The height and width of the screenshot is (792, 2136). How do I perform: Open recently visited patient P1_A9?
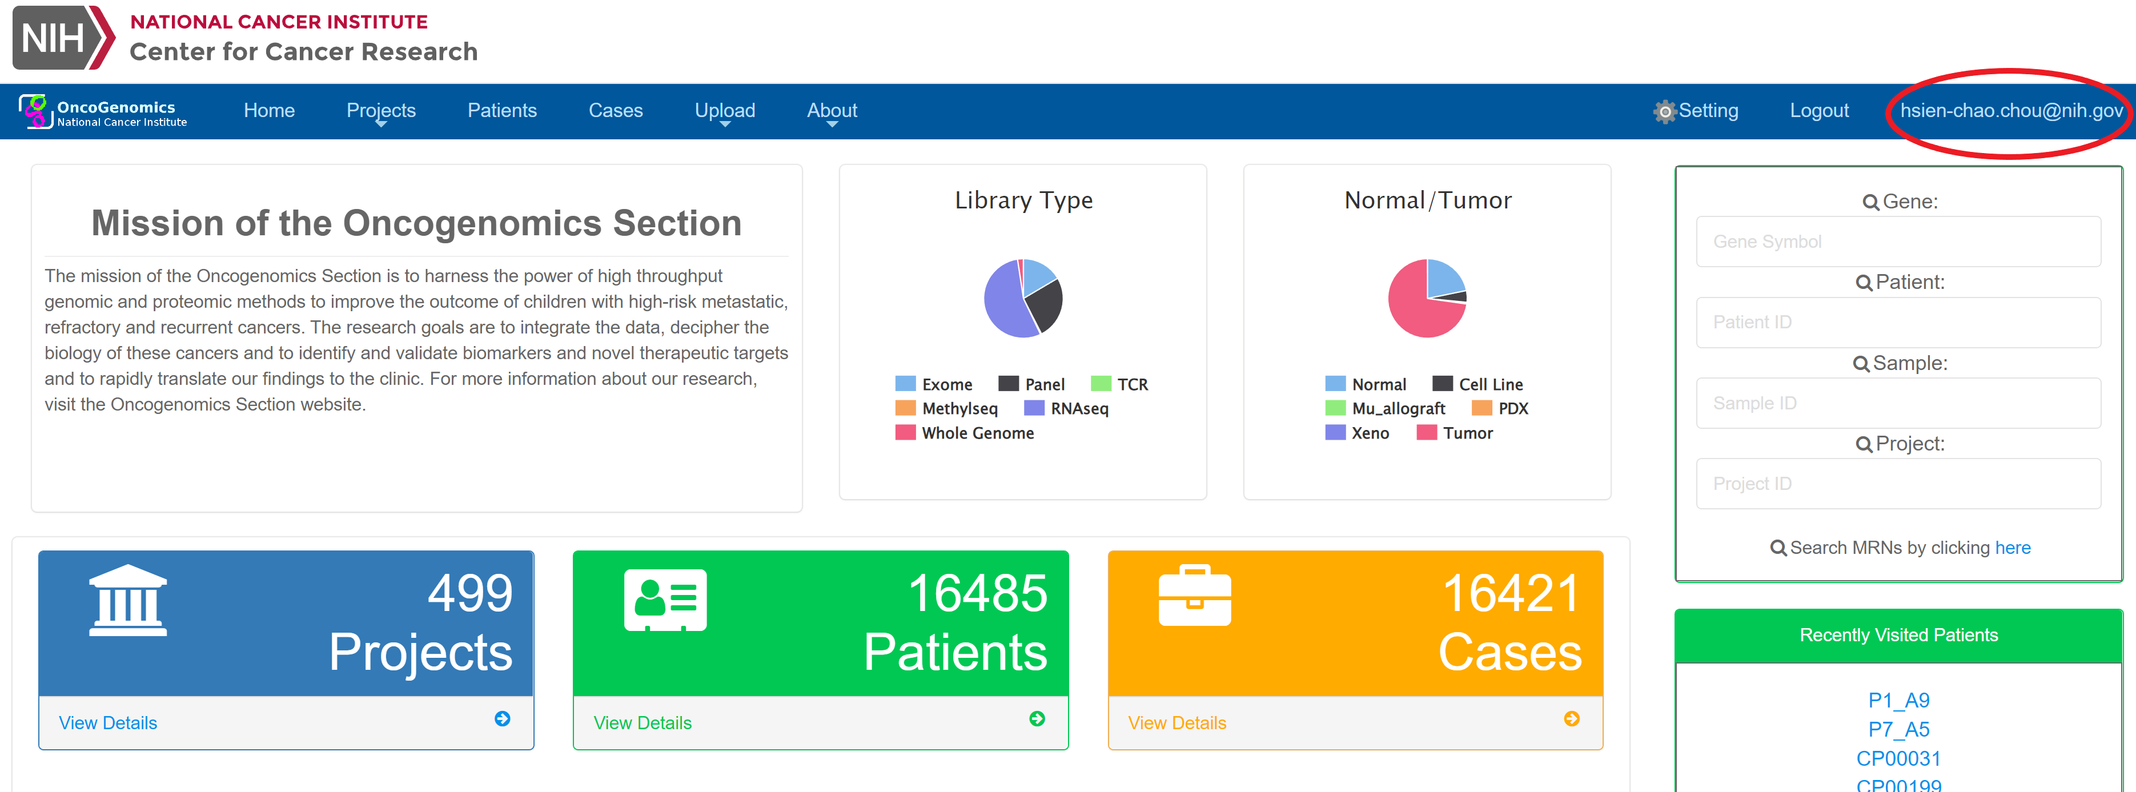click(x=1898, y=700)
